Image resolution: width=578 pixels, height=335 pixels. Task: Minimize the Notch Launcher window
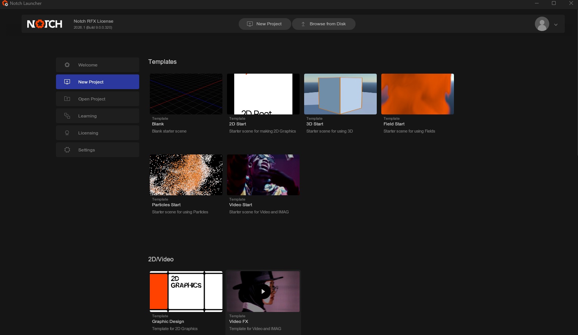point(536,3)
